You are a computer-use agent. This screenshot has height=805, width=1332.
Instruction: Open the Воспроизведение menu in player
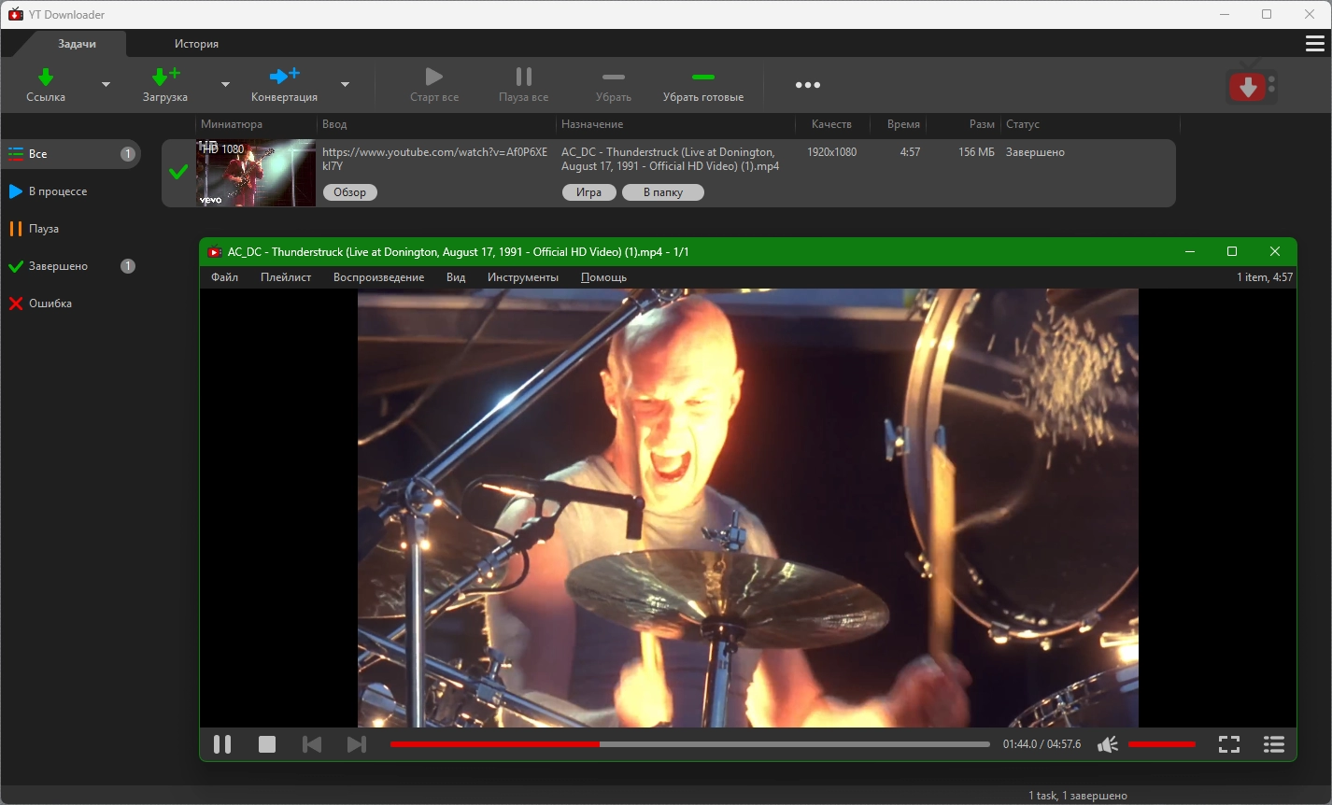pos(378,277)
